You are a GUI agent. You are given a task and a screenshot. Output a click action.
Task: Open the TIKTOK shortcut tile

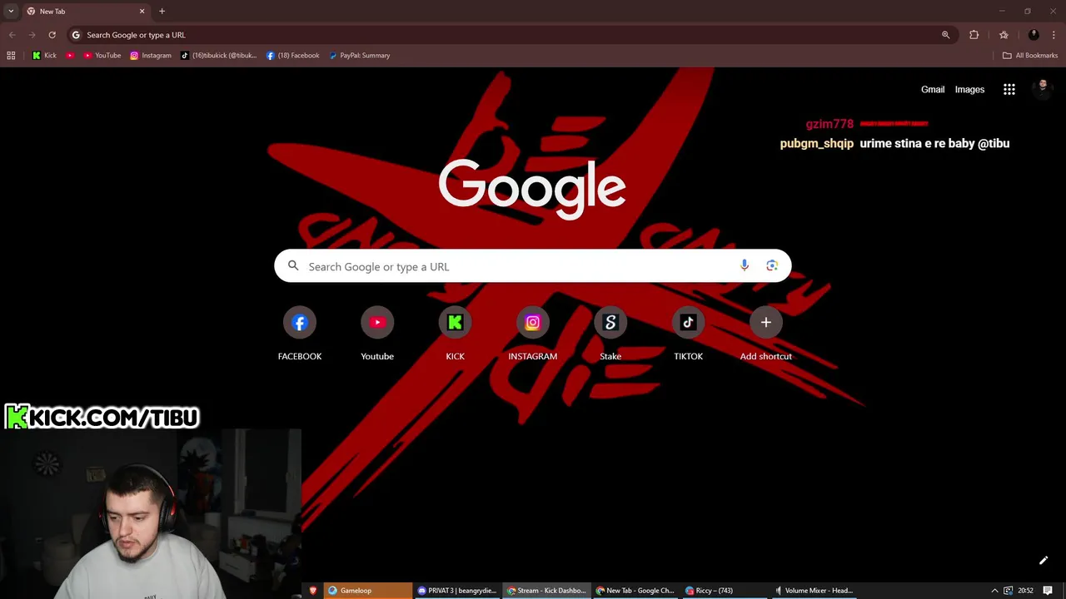(x=688, y=333)
